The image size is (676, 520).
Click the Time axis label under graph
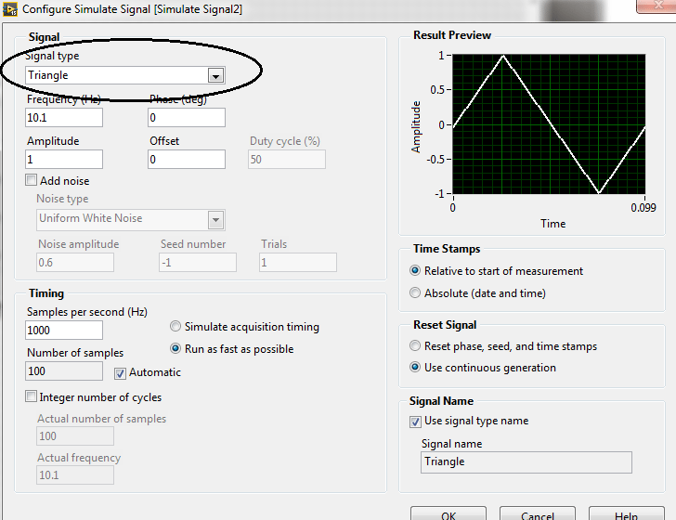552,224
